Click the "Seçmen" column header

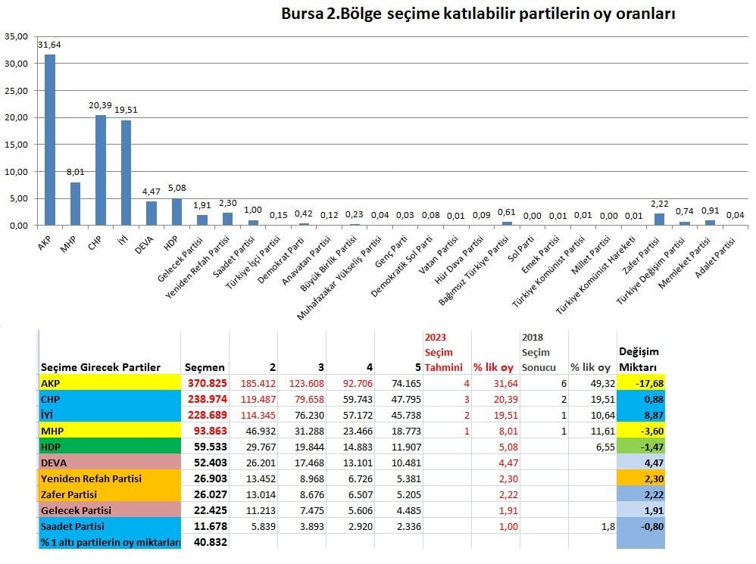click(205, 367)
